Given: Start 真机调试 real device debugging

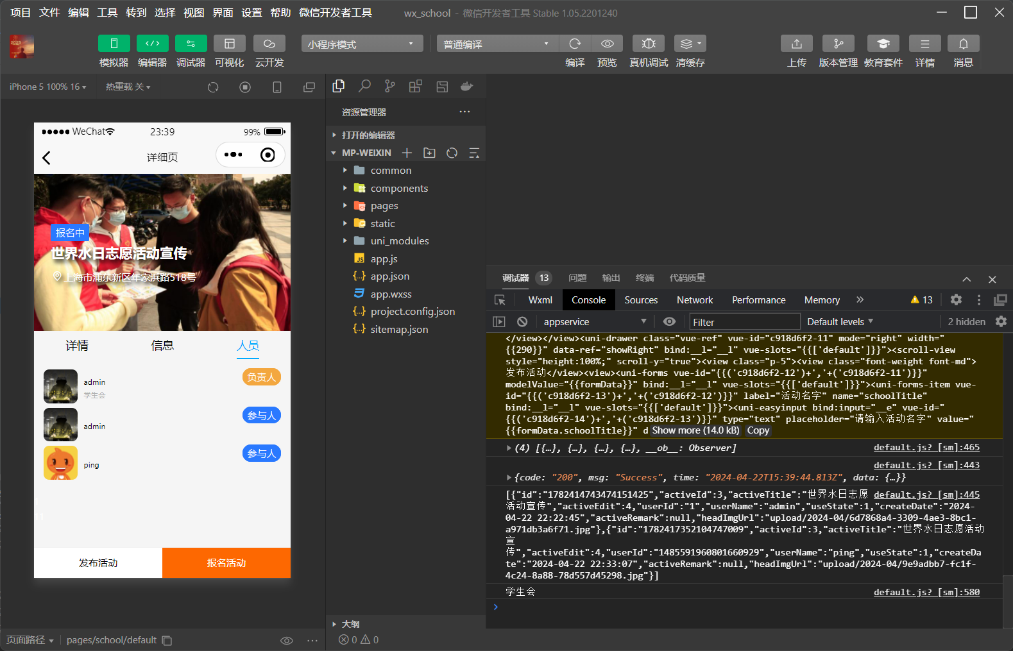Looking at the screenshot, I should click(649, 43).
